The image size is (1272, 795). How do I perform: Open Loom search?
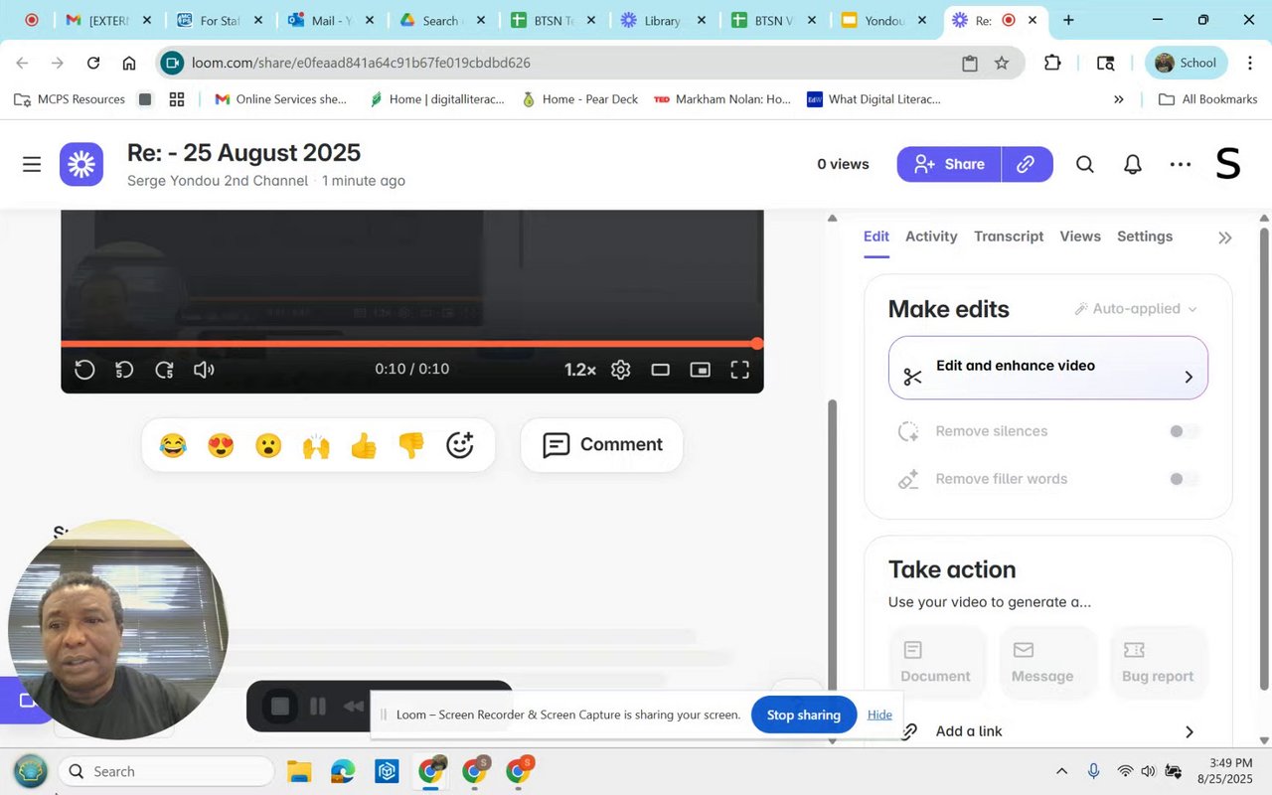1085,164
